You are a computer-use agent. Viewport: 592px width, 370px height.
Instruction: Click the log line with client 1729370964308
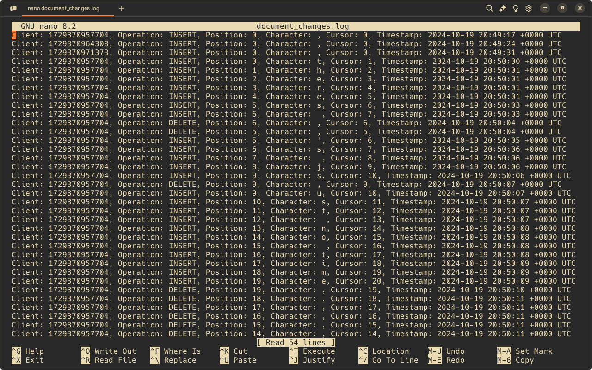[x=287, y=44]
